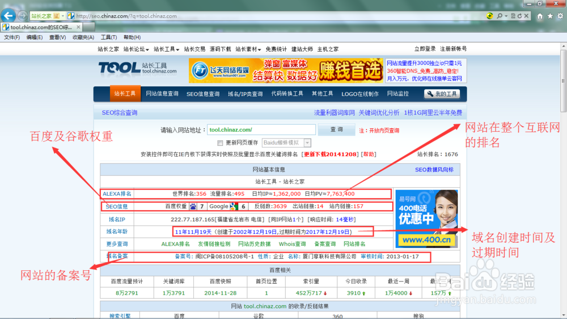The width and height of the screenshot is (567, 319).
Task: Click the 14毫秒 response time value
Action: point(344,220)
